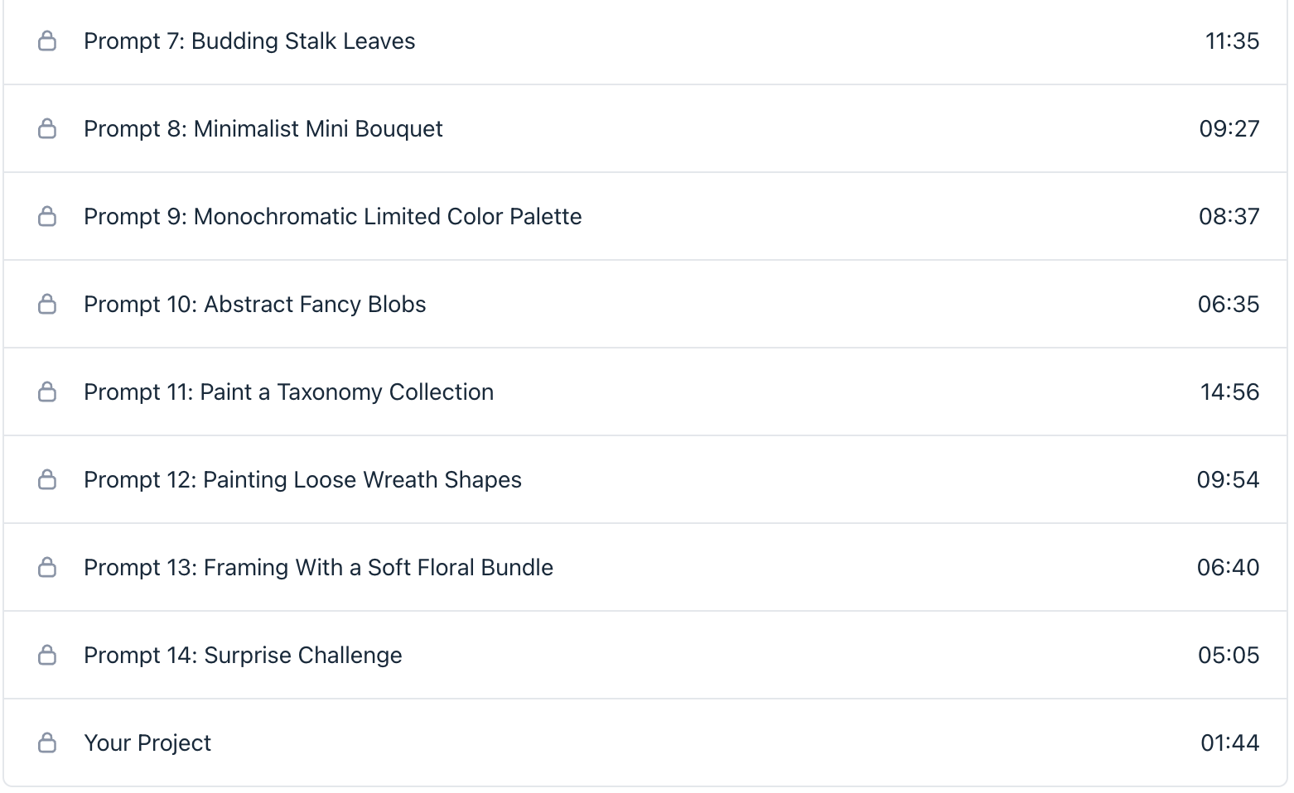Select Prompt 11: Paint a Taxonomy Collection

click(288, 392)
